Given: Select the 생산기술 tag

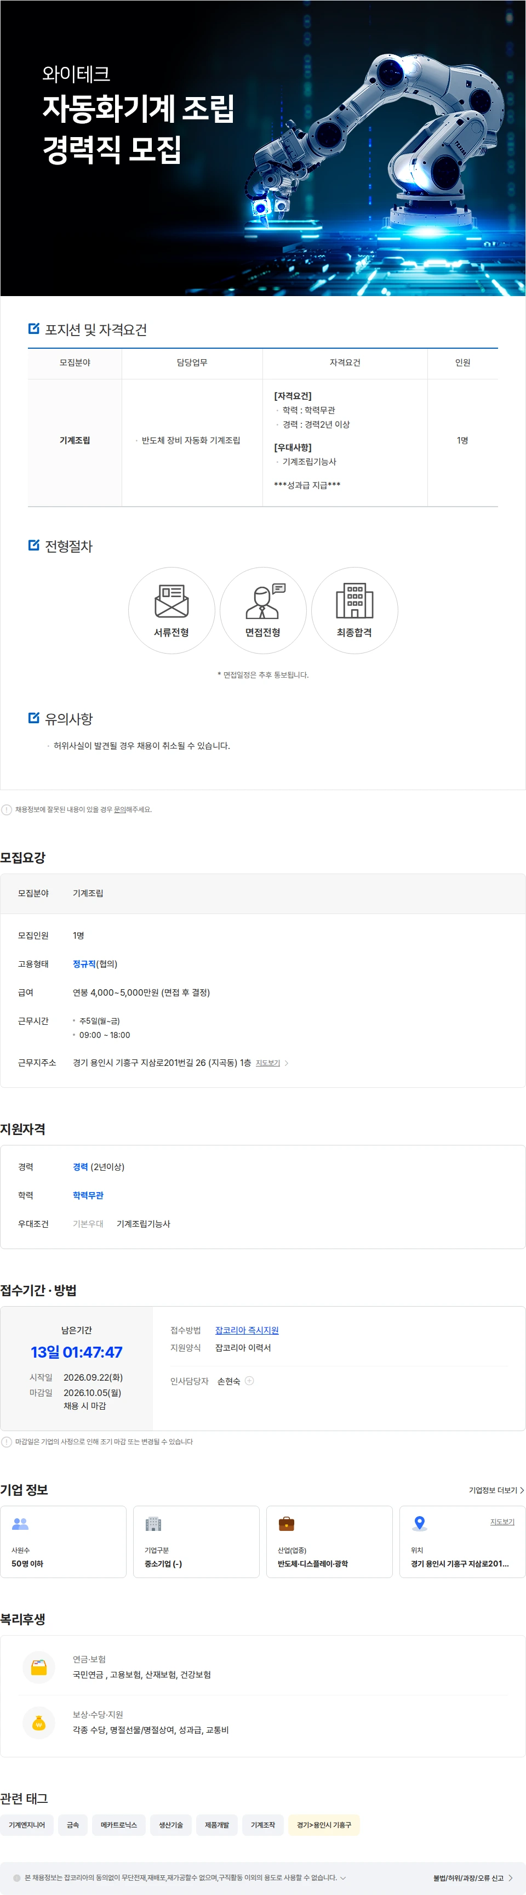Looking at the screenshot, I should click(171, 1824).
